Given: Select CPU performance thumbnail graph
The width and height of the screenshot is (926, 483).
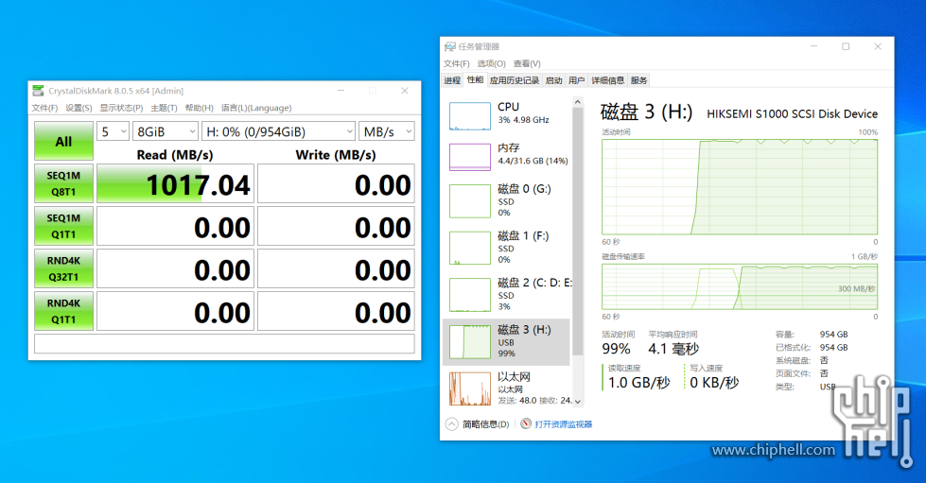Looking at the screenshot, I should (470, 115).
